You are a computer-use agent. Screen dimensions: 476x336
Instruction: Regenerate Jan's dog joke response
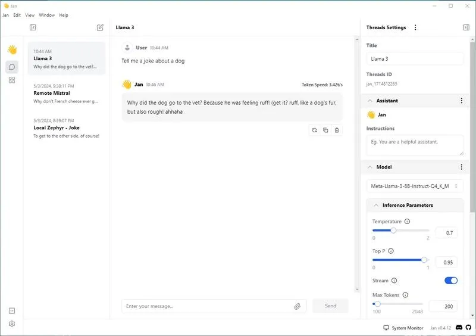[x=314, y=130]
